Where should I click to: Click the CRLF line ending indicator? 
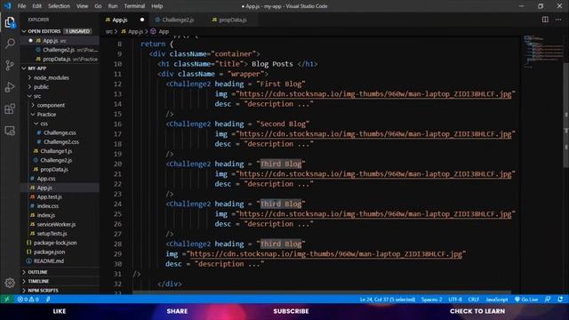point(473,300)
